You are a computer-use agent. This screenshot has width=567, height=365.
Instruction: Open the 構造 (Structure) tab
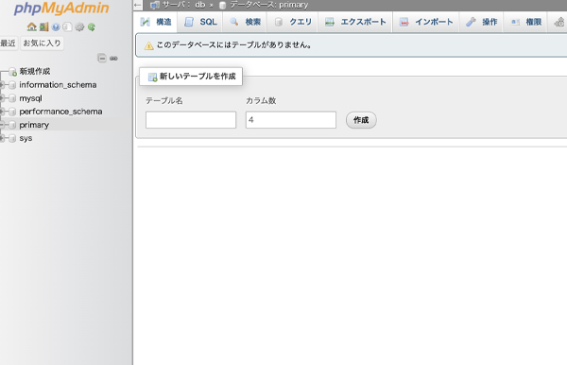point(156,22)
